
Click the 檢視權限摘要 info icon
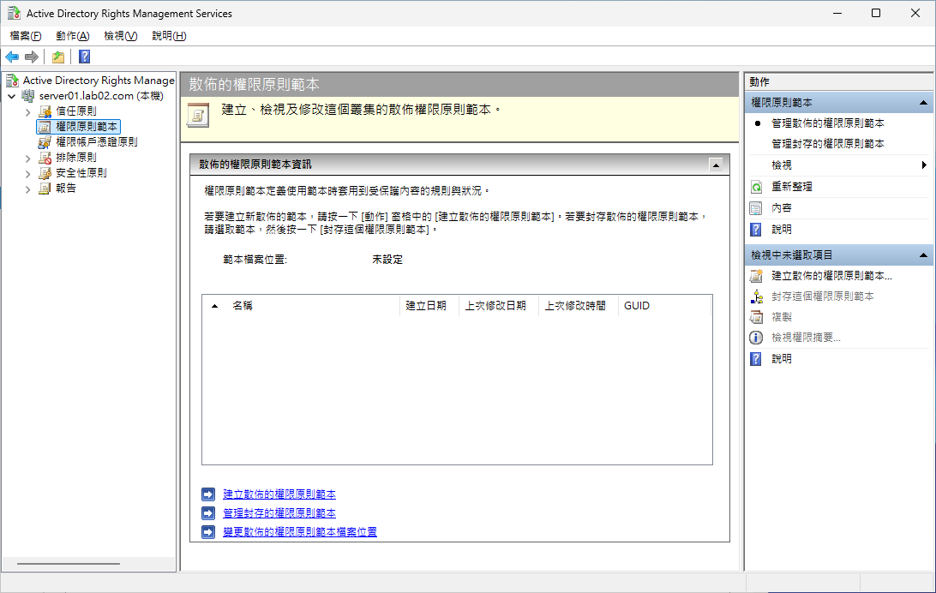coord(756,338)
